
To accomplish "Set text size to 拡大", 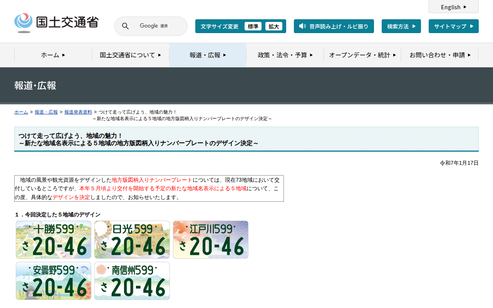I will coord(274,26).
